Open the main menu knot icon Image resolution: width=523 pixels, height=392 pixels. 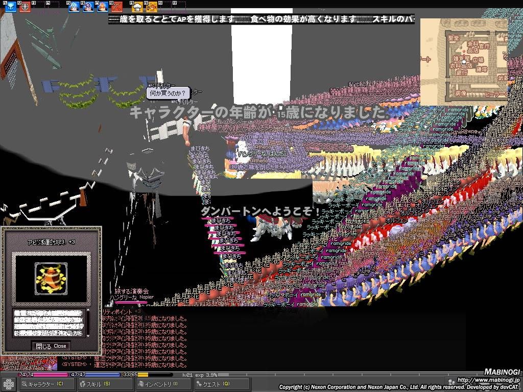pos(8,385)
